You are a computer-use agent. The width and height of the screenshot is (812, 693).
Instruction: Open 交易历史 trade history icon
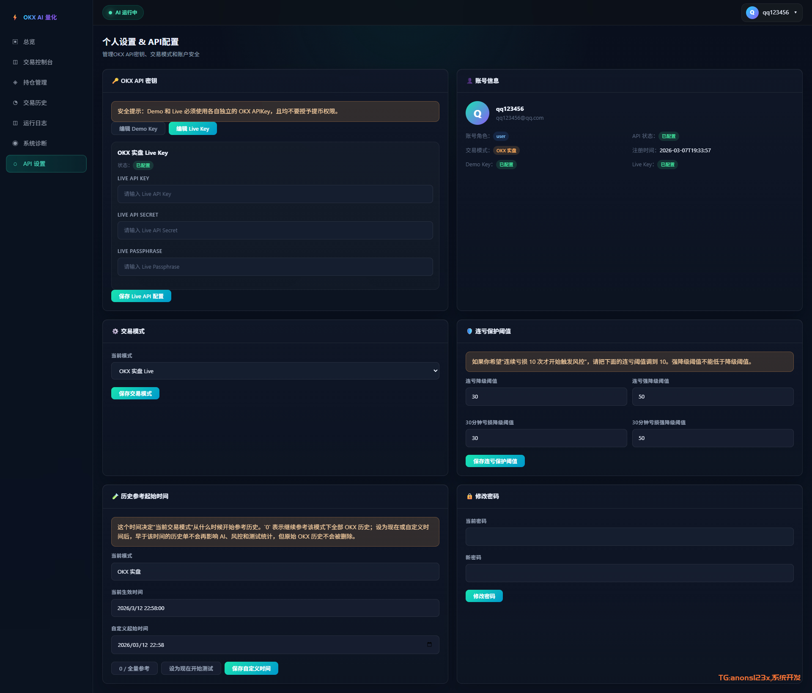15,103
